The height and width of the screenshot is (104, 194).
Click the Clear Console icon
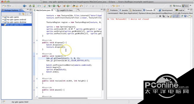click(168, 16)
